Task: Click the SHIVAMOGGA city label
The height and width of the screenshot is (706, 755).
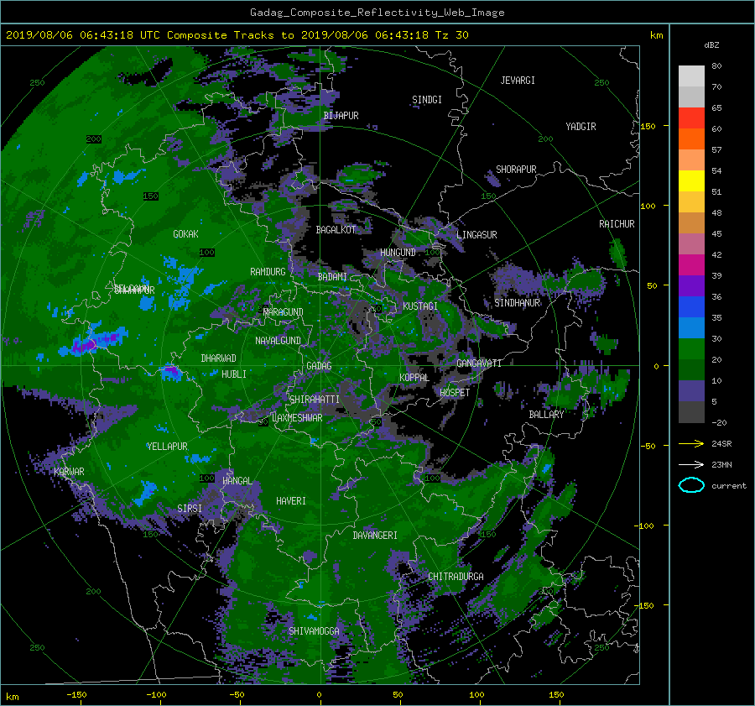Action: pyautogui.click(x=314, y=631)
